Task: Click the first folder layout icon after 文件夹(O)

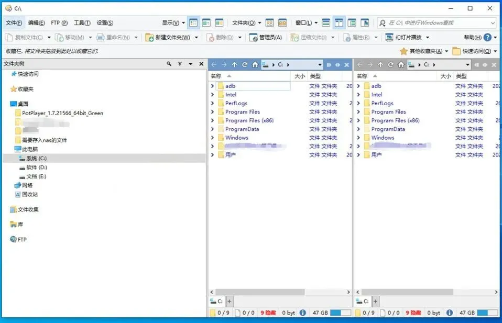Action: point(269,23)
